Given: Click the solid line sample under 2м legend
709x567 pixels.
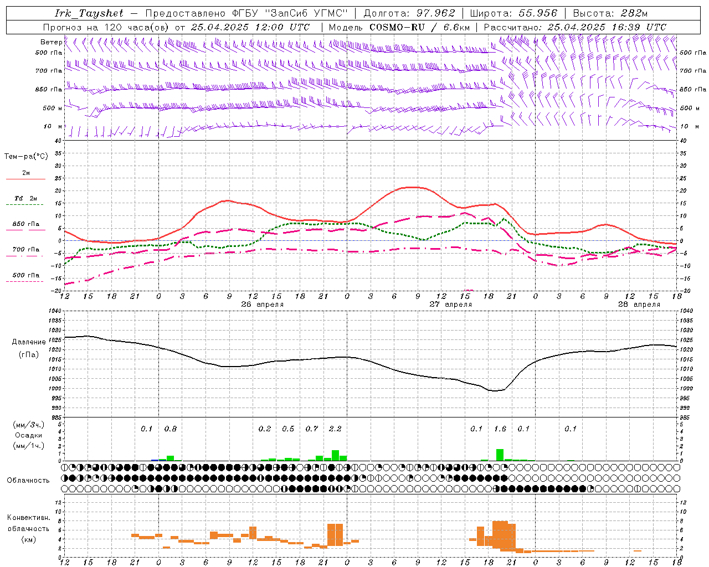Looking at the screenshot, I should (26, 179).
